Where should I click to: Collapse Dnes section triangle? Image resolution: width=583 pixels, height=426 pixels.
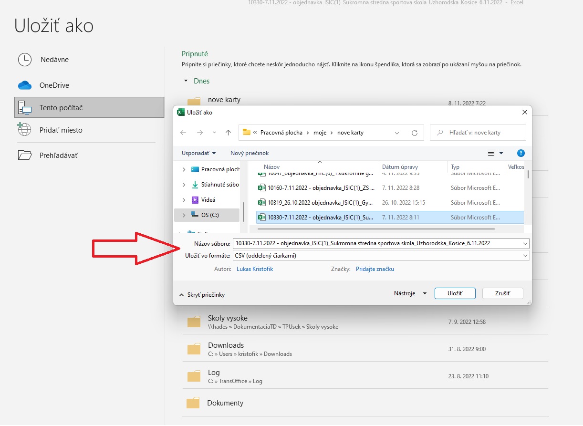(x=186, y=81)
